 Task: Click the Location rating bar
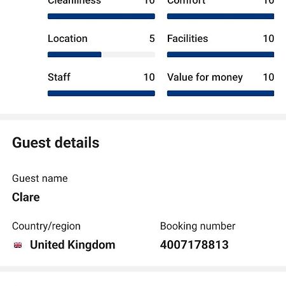click(x=101, y=55)
